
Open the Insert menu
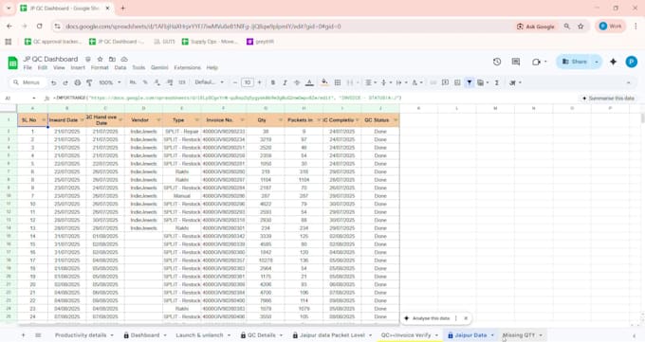point(78,67)
